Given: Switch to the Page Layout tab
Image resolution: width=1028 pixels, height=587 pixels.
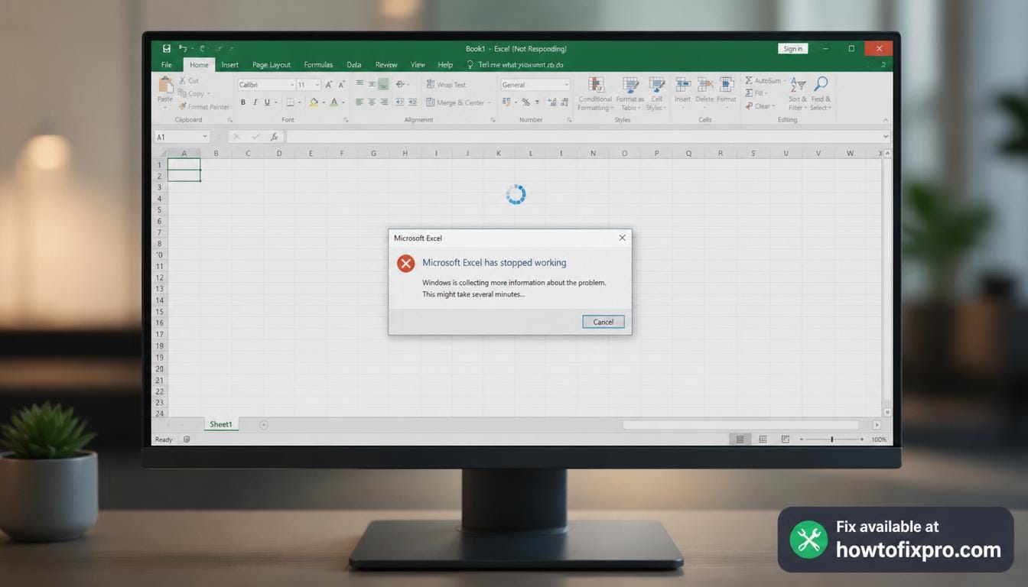Looking at the screenshot, I should [272, 65].
